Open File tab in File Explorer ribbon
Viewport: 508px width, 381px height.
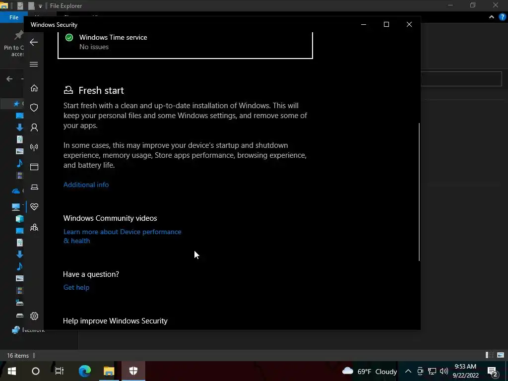coord(13,17)
